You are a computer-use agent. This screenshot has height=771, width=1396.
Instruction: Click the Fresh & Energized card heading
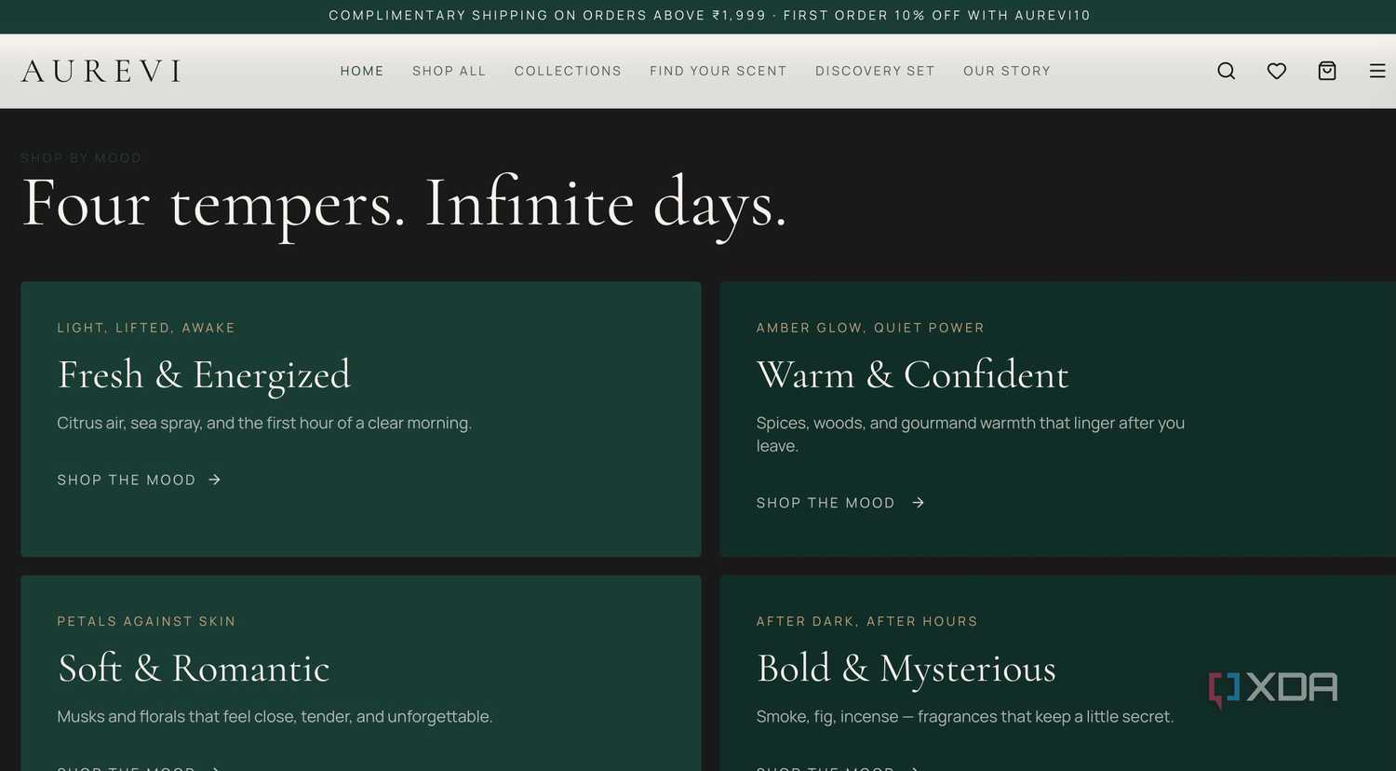pos(204,375)
